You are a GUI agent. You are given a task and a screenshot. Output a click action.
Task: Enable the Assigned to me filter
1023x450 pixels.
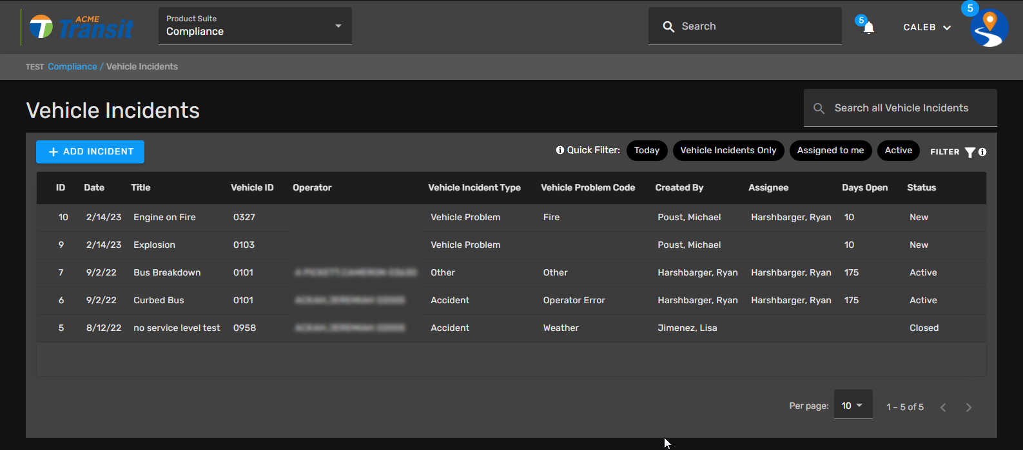tap(830, 150)
